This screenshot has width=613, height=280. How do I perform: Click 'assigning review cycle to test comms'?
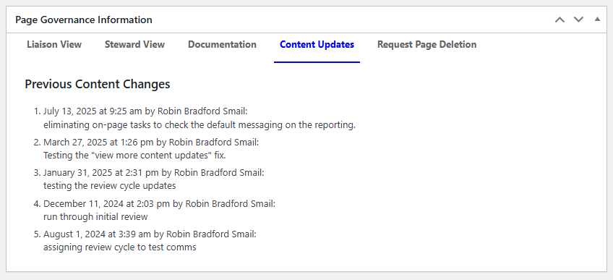click(119, 247)
